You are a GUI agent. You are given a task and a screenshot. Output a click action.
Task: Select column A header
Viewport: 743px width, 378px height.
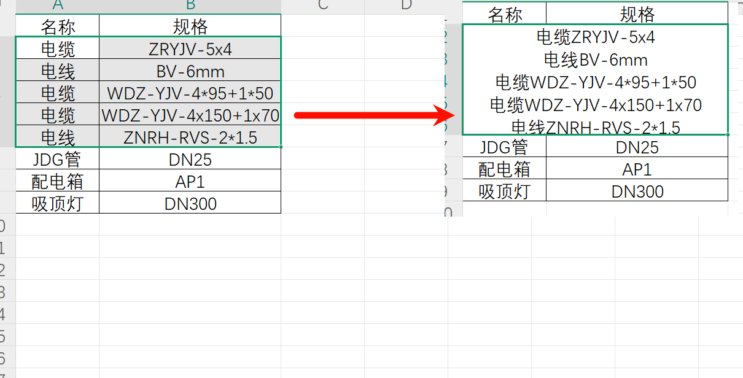pyautogui.click(x=58, y=6)
